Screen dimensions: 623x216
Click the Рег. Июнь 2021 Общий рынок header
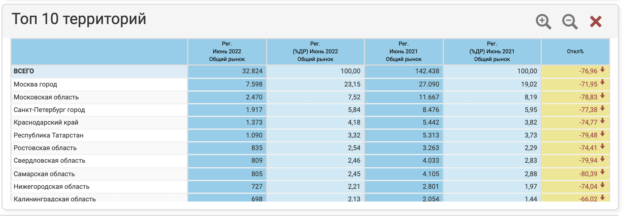[403, 52]
